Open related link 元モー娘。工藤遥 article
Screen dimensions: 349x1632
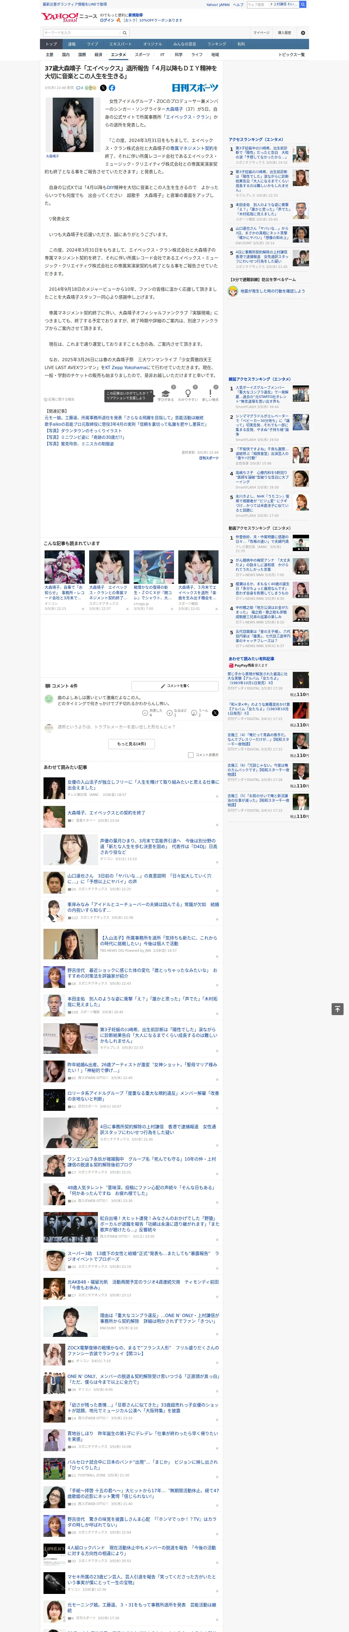124,418
